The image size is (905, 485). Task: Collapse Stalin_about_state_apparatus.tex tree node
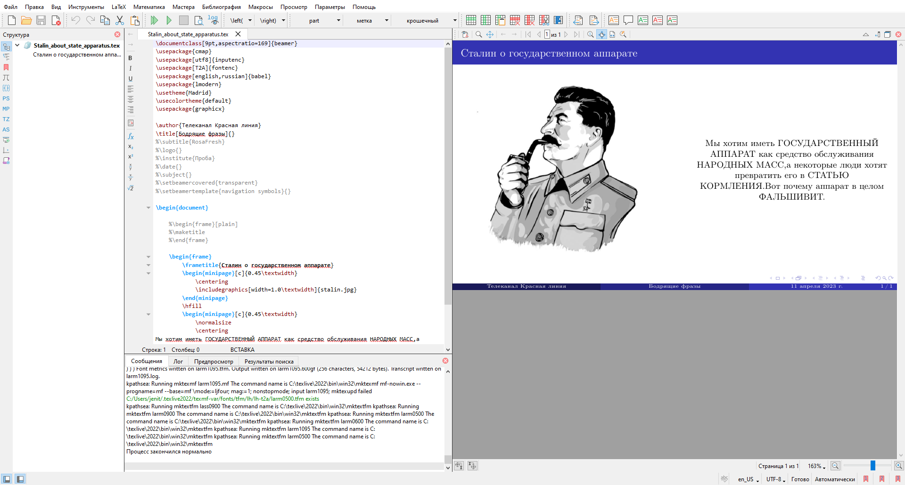(17, 45)
